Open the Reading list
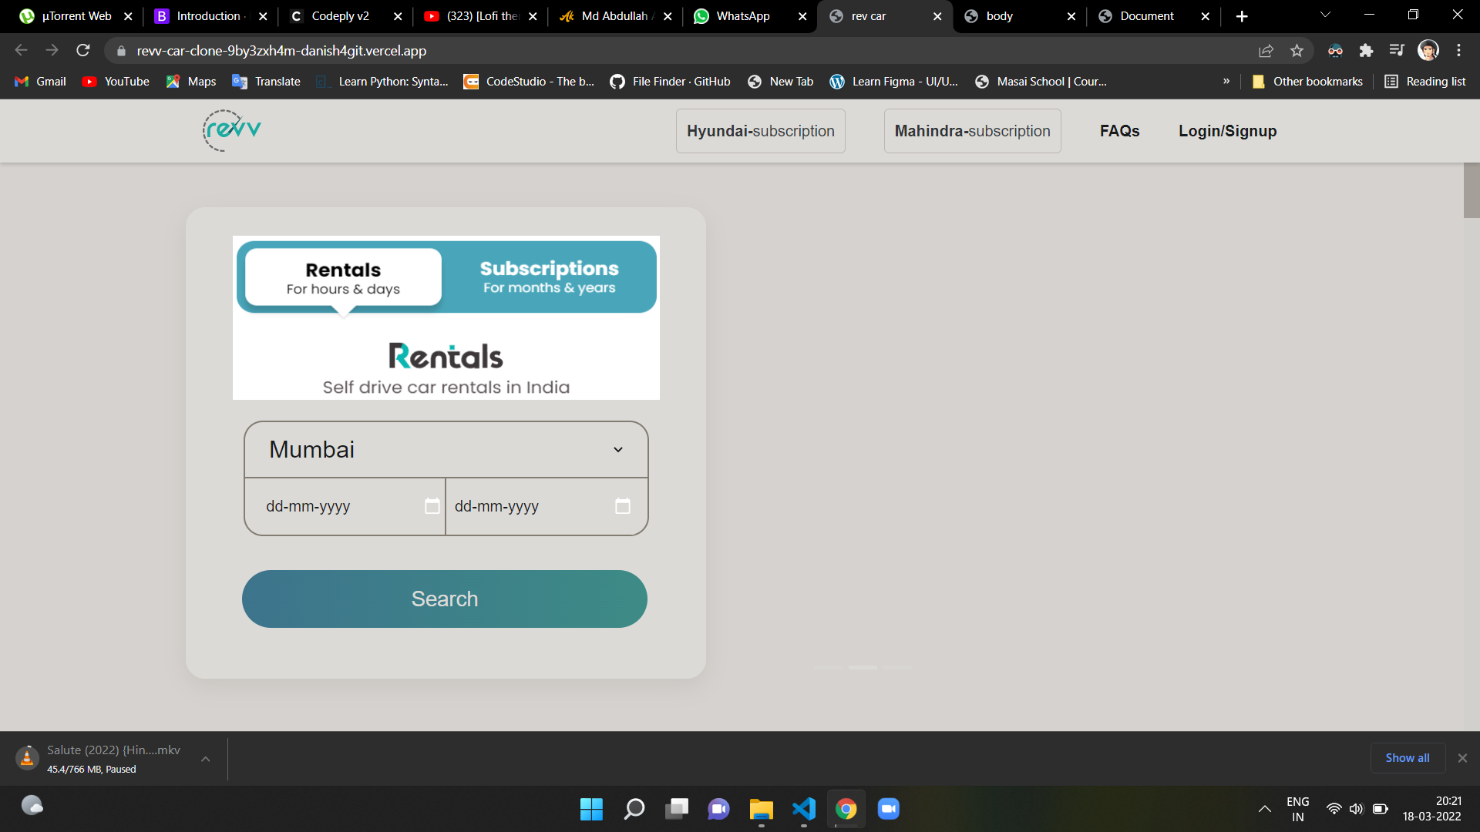Screen dimensions: 1480x832 point(1425,82)
